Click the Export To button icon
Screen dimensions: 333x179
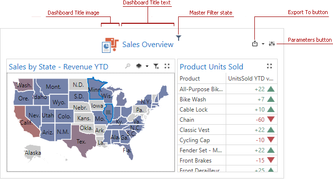[255, 44]
